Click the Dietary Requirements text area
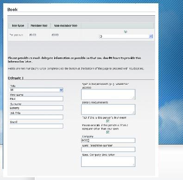The width and height of the screenshot is (183, 180). coord(108,109)
